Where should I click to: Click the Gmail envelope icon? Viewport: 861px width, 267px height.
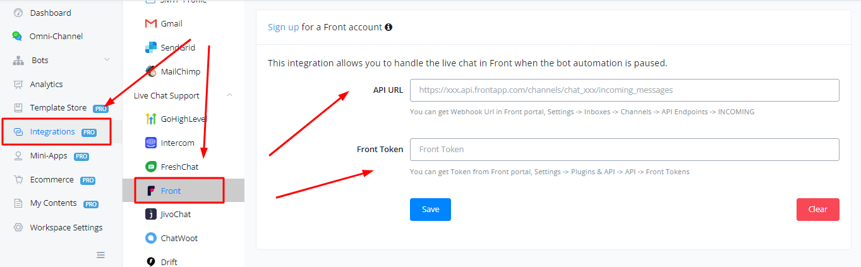[x=150, y=23]
